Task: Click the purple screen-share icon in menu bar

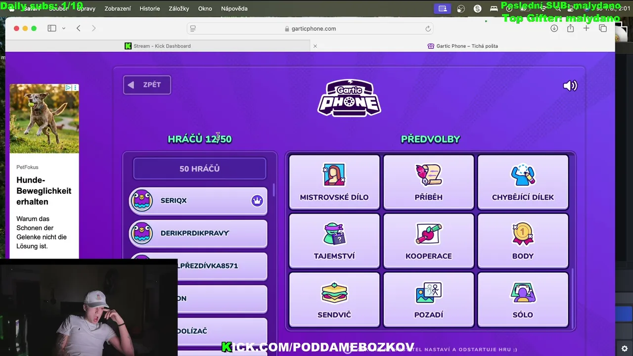Action: [x=443, y=8]
